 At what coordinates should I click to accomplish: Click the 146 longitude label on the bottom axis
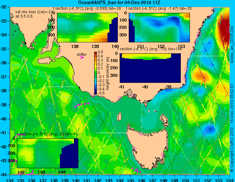(142, 180)
